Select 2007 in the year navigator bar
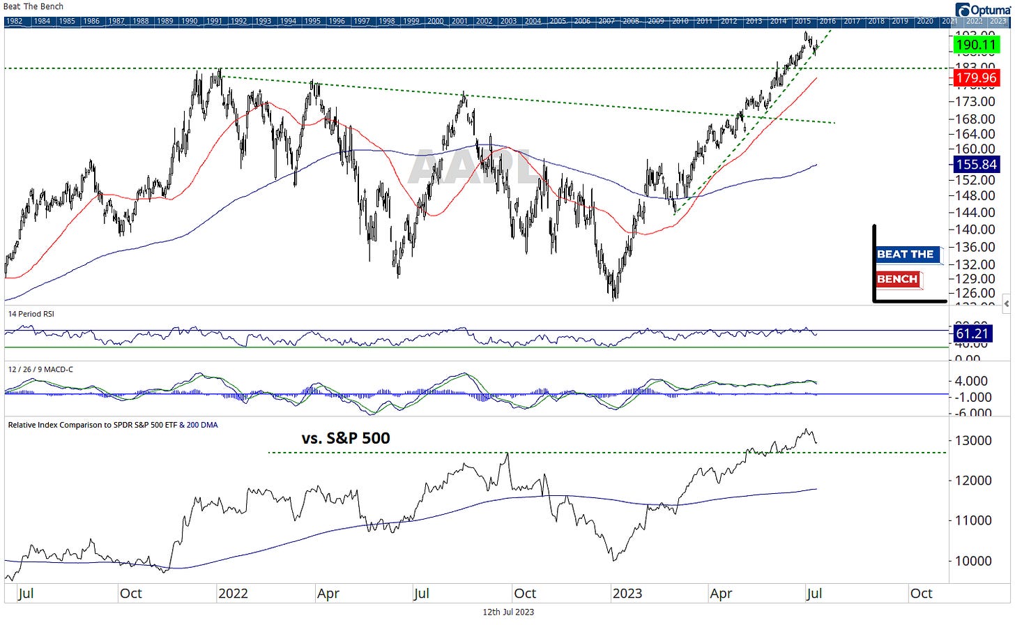Viewport: 1015px width, 625px height. (606, 21)
